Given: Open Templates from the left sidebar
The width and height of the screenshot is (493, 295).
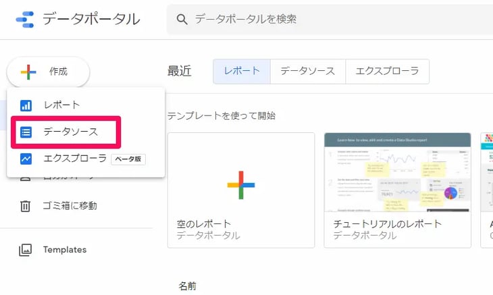Looking at the screenshot, I should pyautogui.click(x=65, y=250).
